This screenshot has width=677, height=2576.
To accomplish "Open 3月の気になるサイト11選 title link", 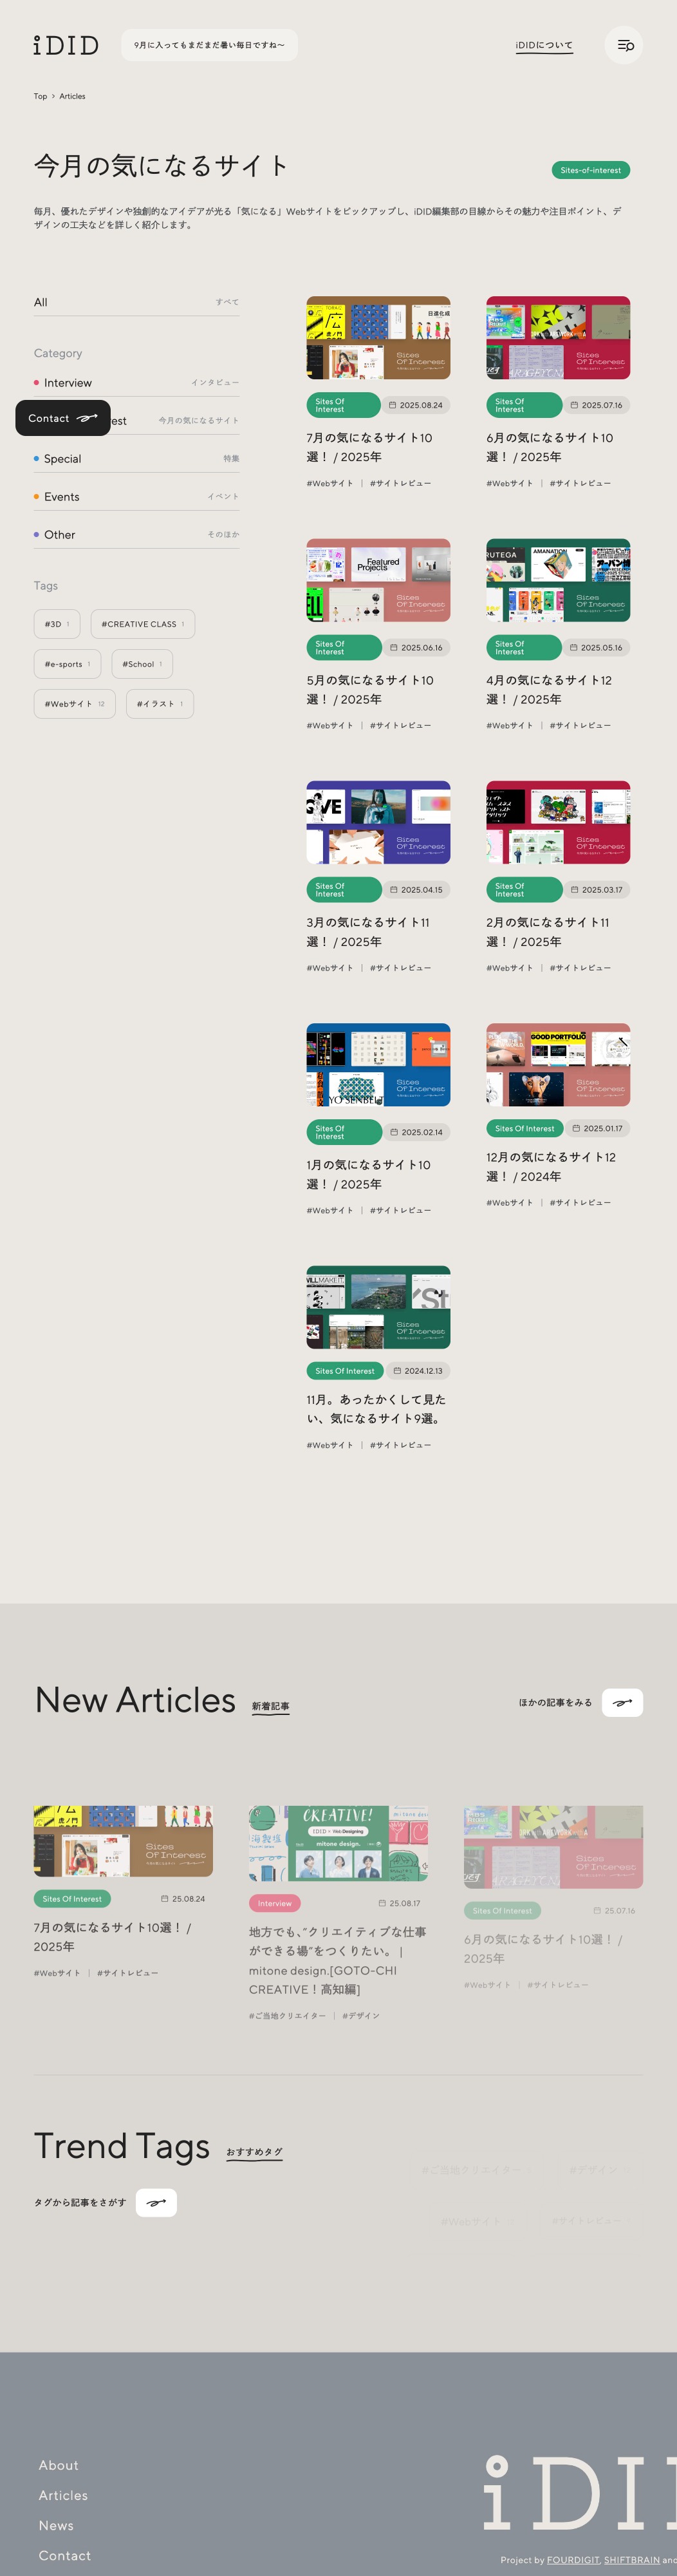I will pyautogui.click(x=368, y=932).
